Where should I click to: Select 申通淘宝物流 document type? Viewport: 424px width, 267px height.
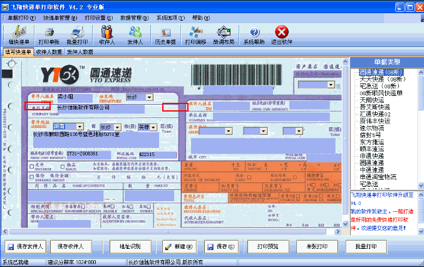click(x=378, y=177)
